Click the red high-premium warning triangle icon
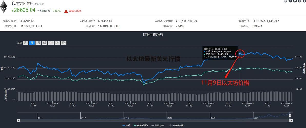Image resolution: width=306 pixels, height=128 pixels. pyautogui.click(x=66, y=11)
